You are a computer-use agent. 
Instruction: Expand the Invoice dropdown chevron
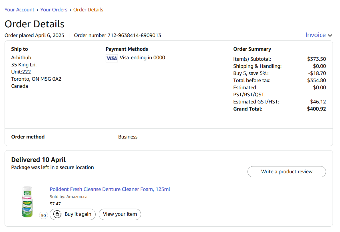click(x=330, y=35)
